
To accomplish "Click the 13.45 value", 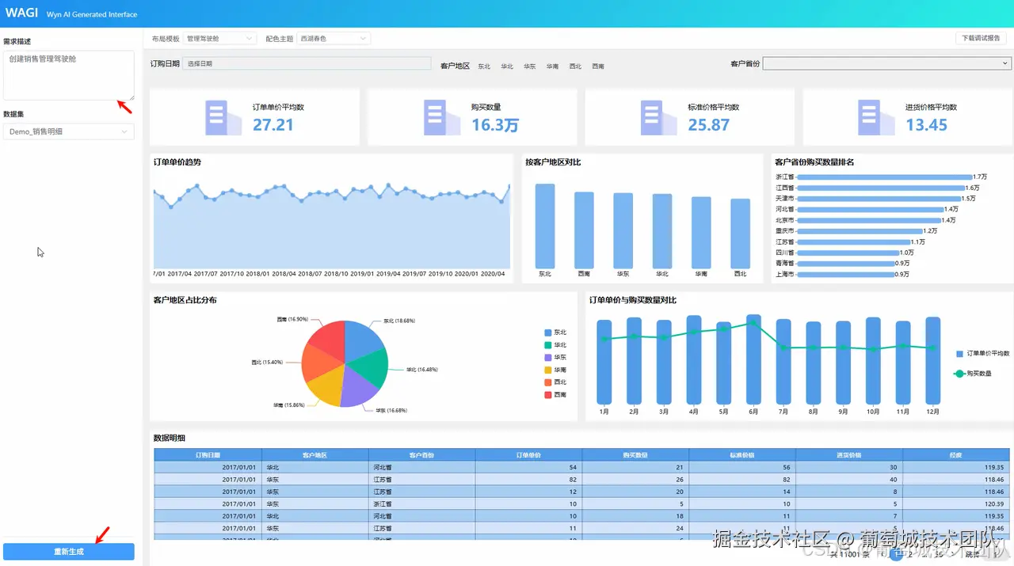I will click(x=927, y=125).
